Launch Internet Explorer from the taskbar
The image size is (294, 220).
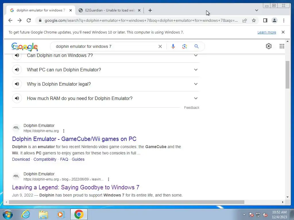[x=26, y=214]
